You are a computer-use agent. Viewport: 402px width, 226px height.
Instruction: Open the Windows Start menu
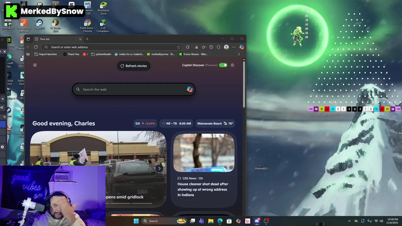click(136, 221)
